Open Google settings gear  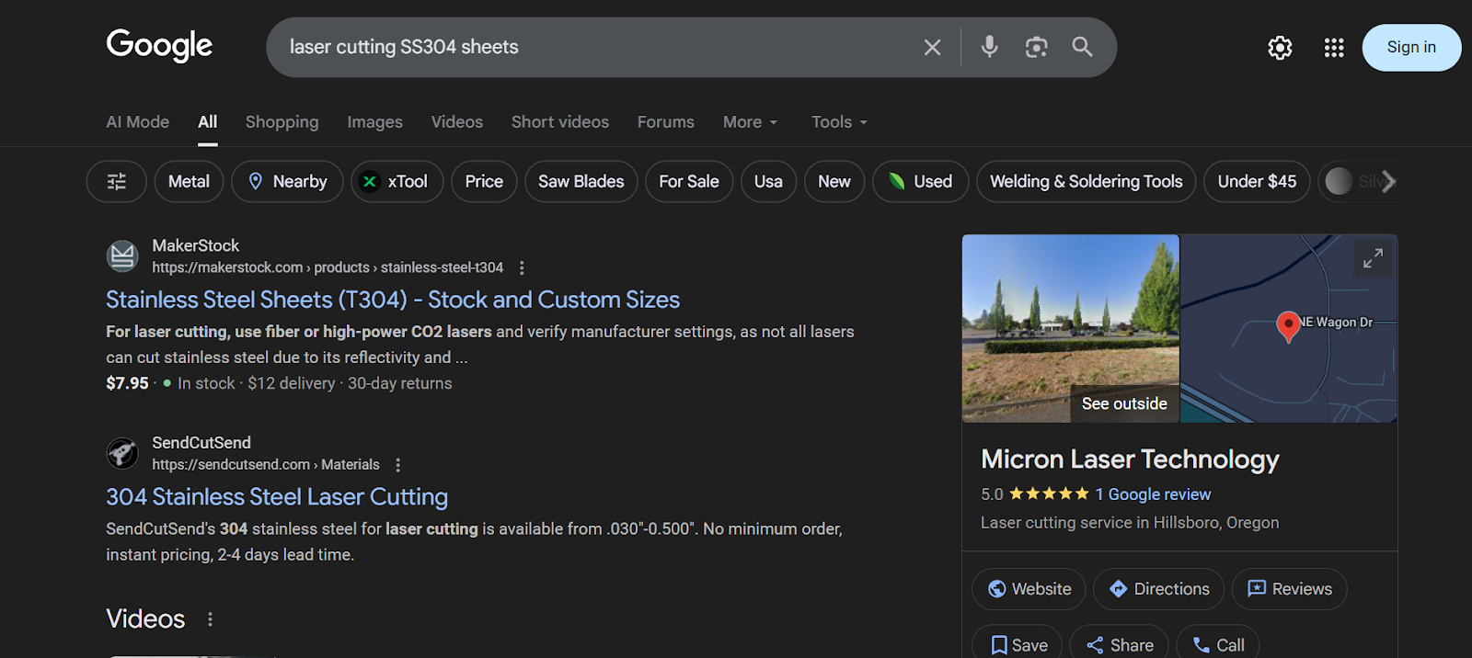[x=1280, y=48]
